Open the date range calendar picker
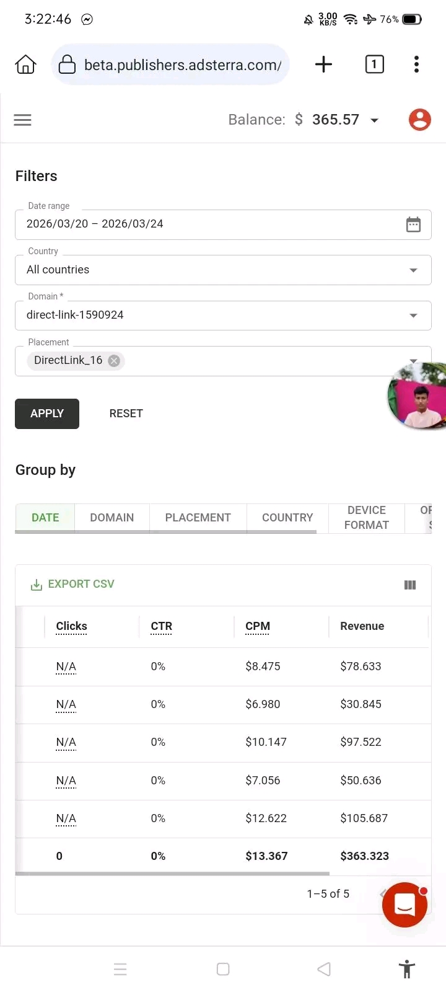Image resolution: width=446 pixels, height=992 pixels. 413,224
